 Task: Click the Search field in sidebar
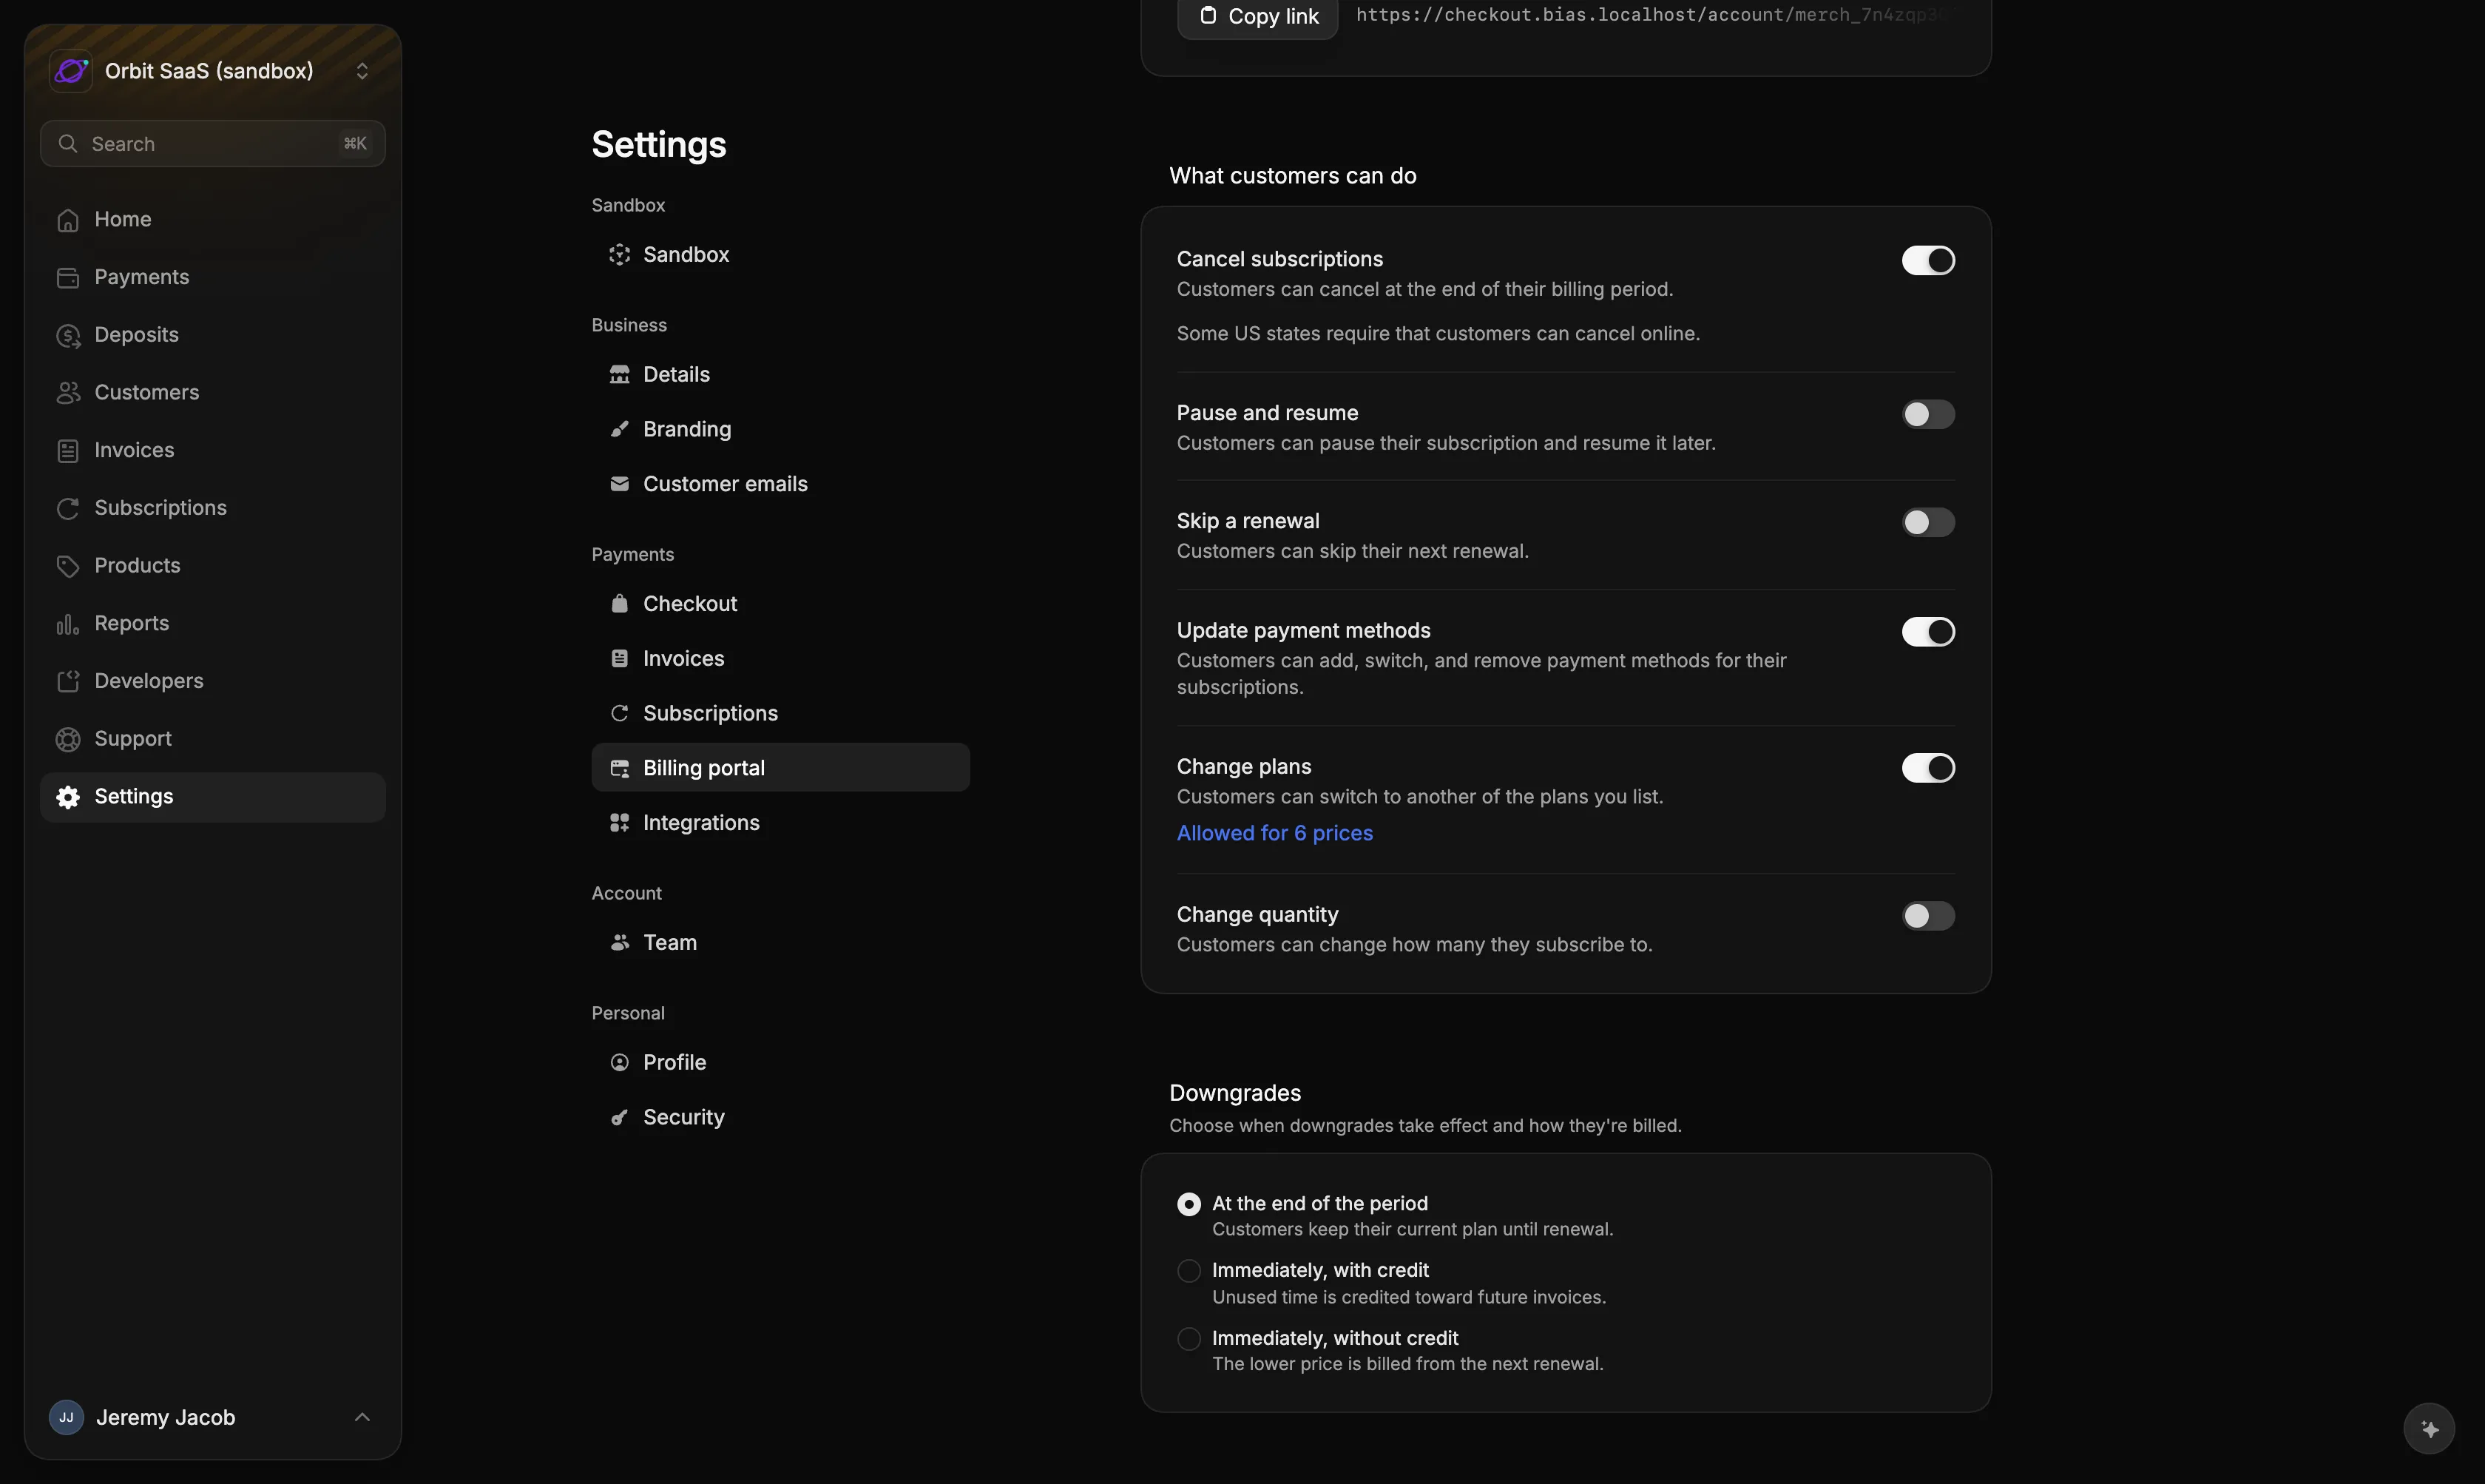tap(213, 144)
